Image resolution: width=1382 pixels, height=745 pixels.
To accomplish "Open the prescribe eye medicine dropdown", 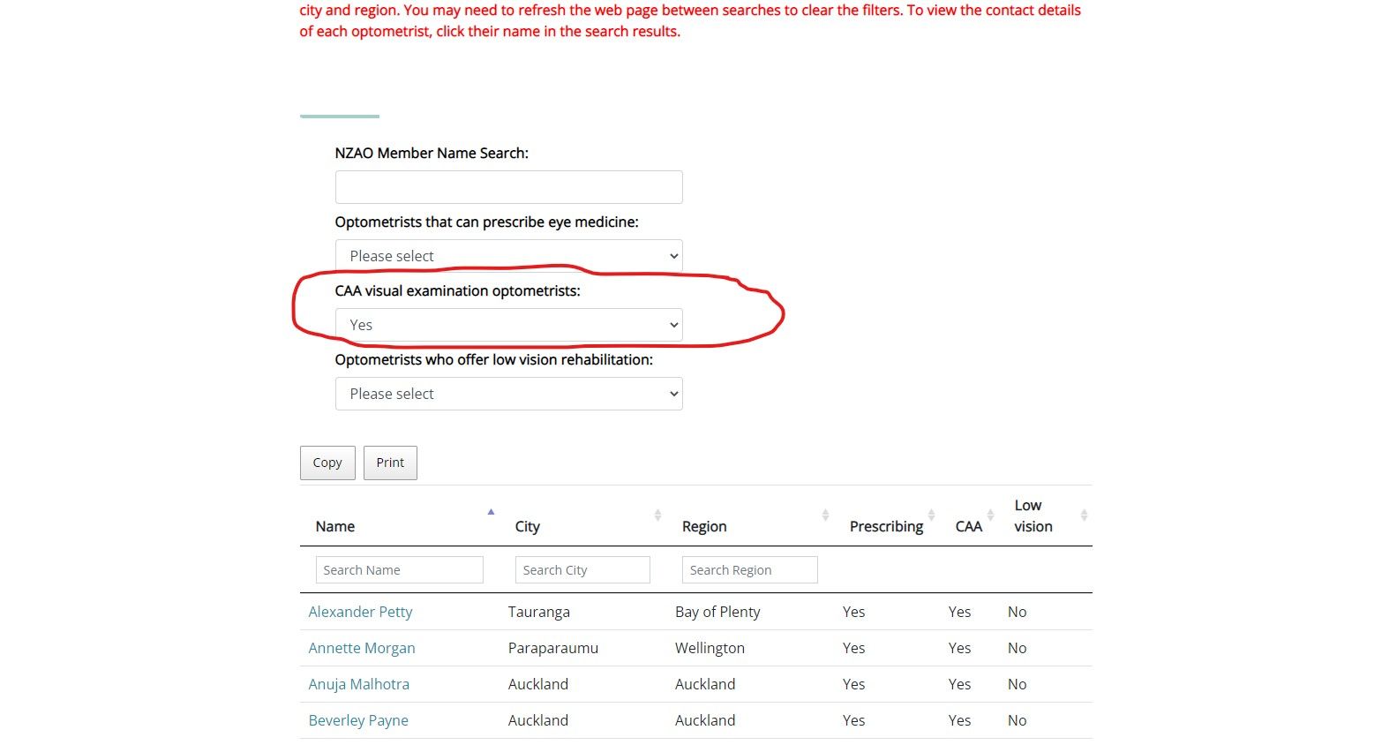I will [508, 255].
